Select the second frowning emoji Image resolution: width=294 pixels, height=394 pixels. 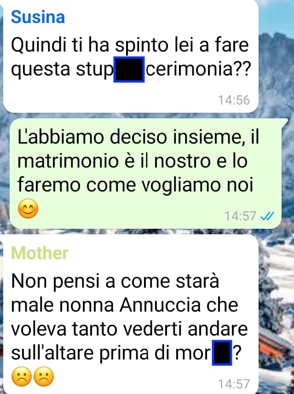click(44, 377)
